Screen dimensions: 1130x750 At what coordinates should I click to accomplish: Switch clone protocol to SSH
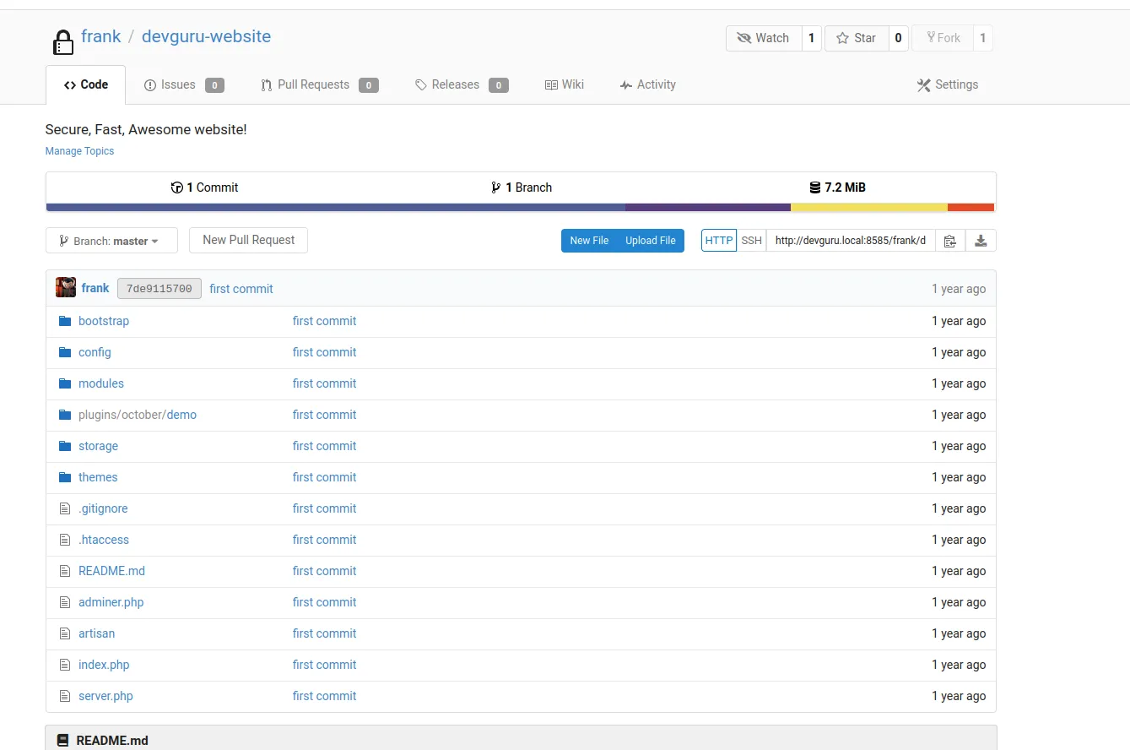[751, 241]
